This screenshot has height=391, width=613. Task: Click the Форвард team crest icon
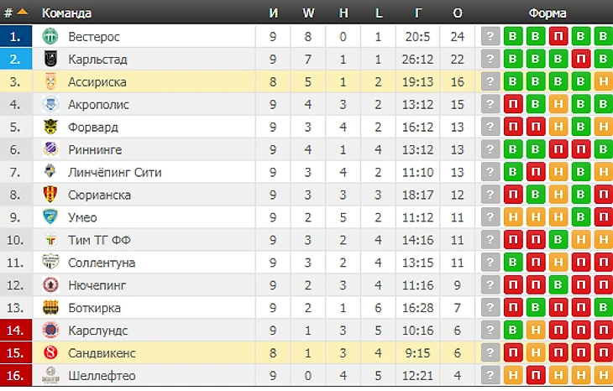pos(50,128)
